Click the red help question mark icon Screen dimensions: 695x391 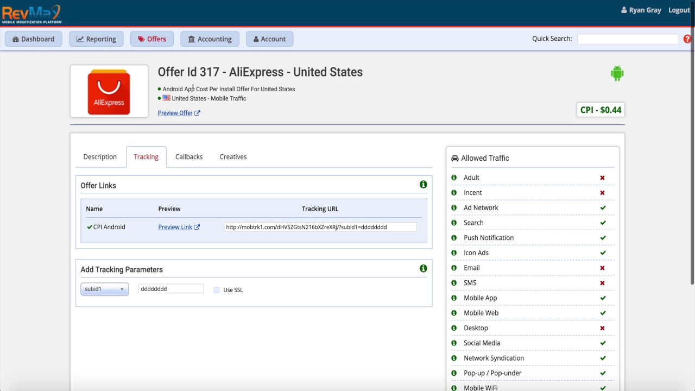[x=687, y=39]
